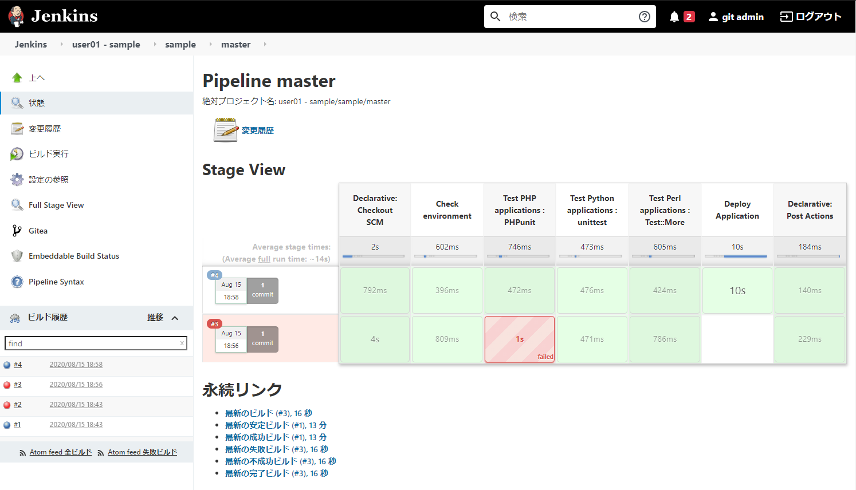
Task: Open Atom feed 失敗ビルド link
Action: click(143, 452)
